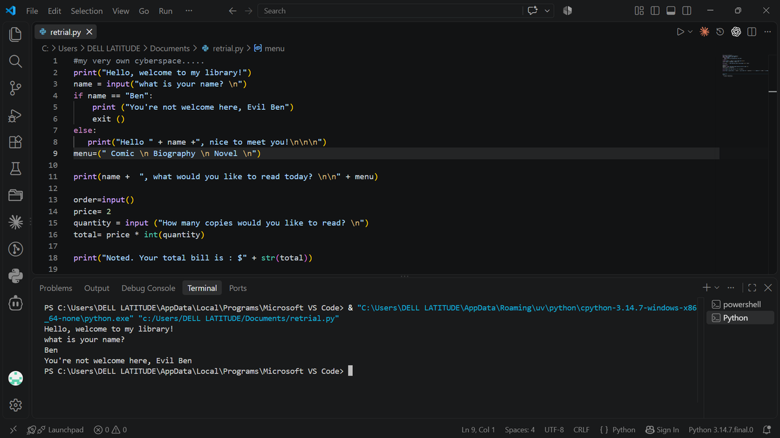Open the Run menu
The width and height of the screenshot is (780, 438).
(166, 11)
